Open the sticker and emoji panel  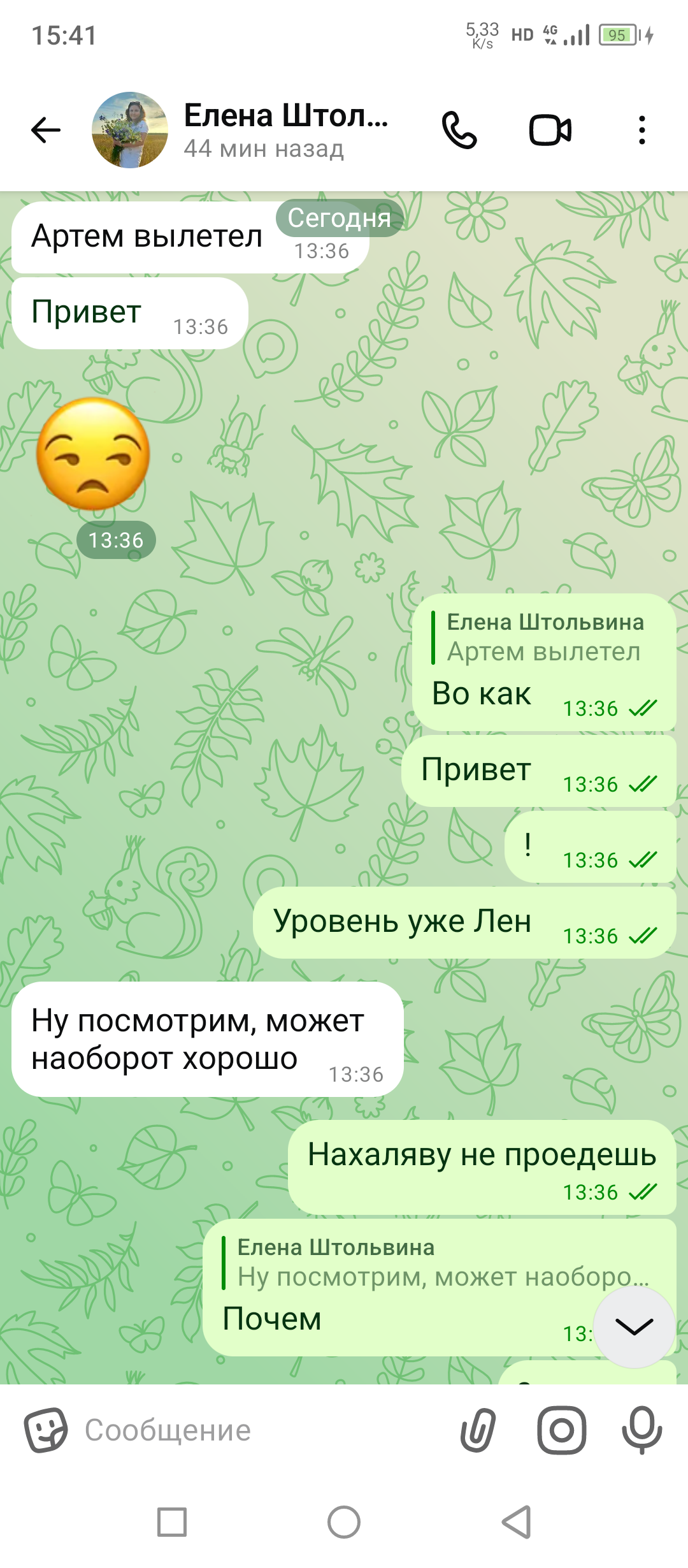coord(46,1430)
